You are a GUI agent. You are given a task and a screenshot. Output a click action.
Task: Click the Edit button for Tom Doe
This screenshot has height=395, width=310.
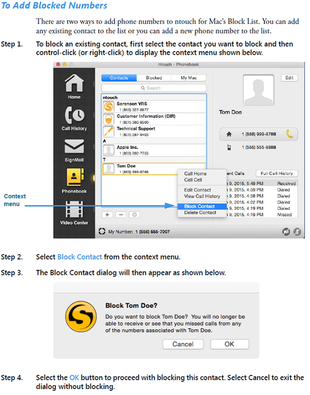click(290, 78)
